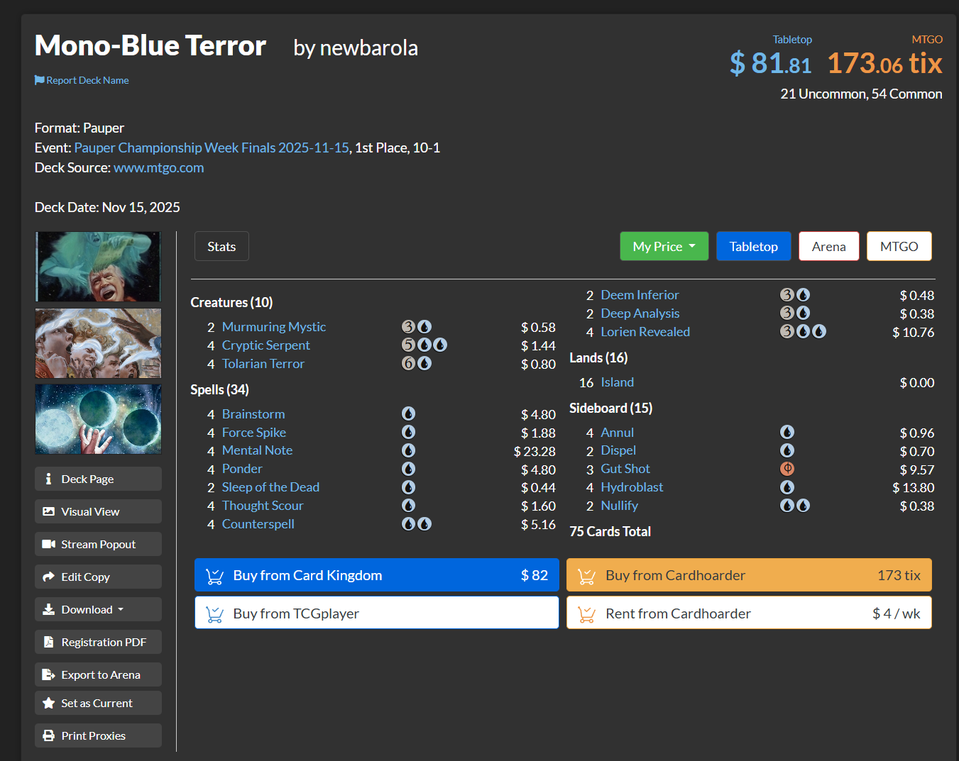The image size is (959, 761).
Task: Click the $ 10.76 price for Lorien Revealed
Action: point(913,332)
